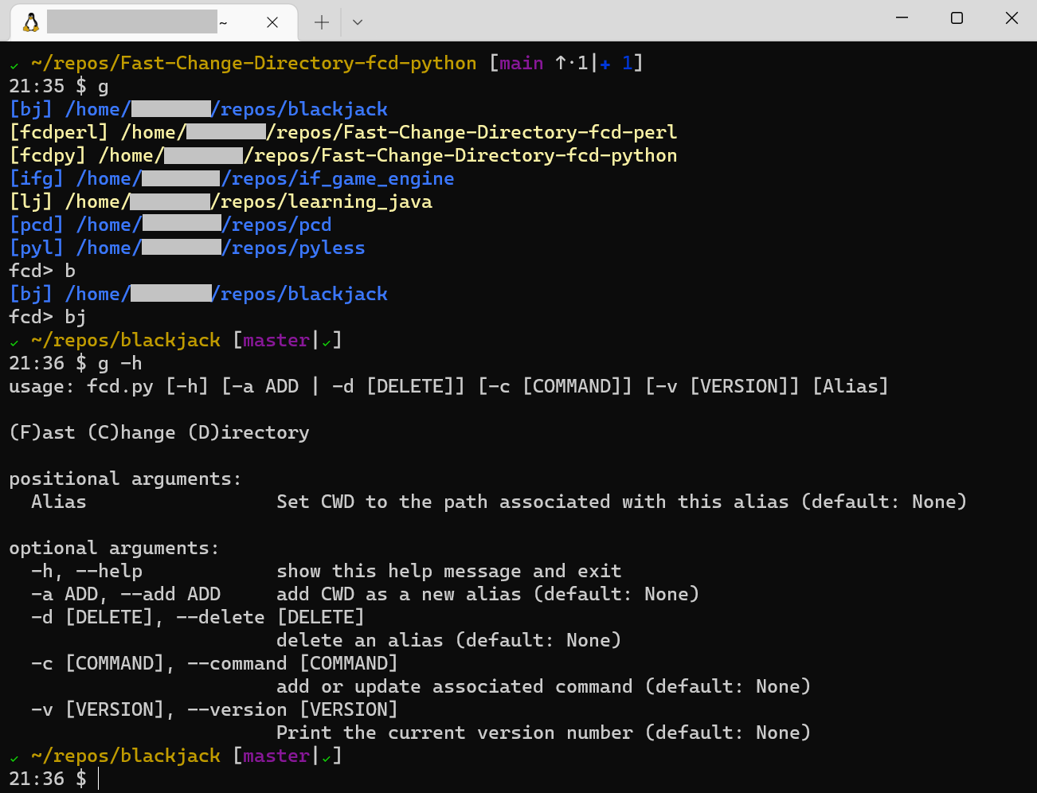Maximize the terminal window
1037x793 pixels.
coord(957,18)
